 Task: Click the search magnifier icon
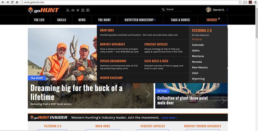click(x=163, y=9)
